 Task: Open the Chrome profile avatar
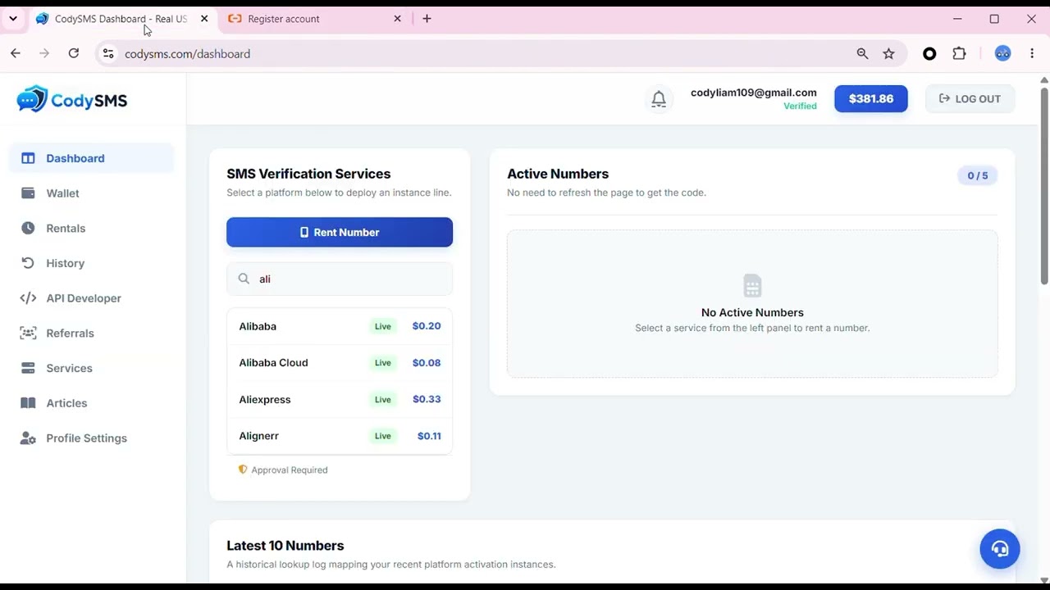pos(1002,53)
